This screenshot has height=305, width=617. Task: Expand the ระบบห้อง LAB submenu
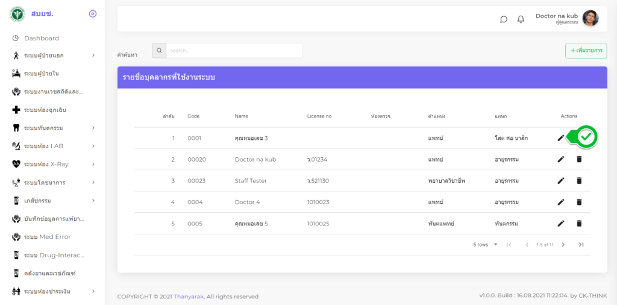coord(53,146)
